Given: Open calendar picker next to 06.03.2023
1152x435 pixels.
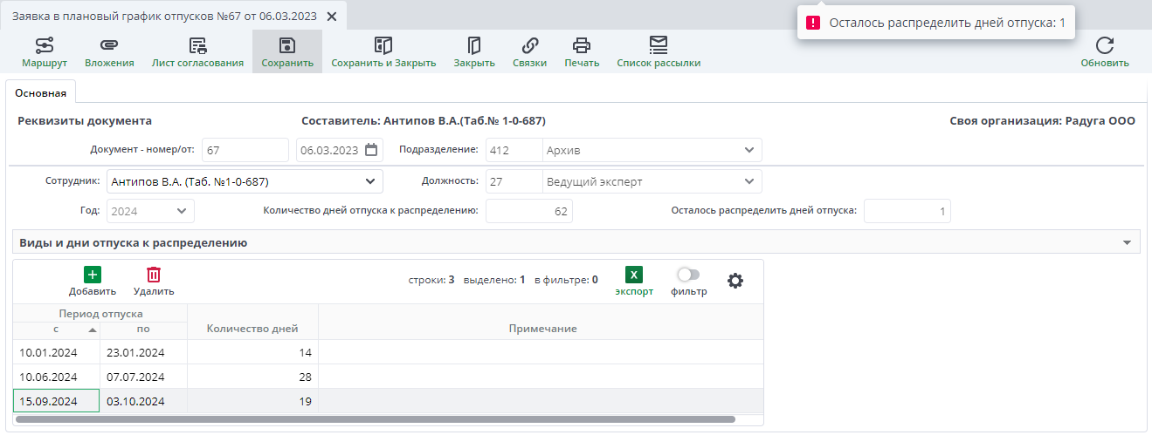Looking at the screenshot, I should pos(371,150).
